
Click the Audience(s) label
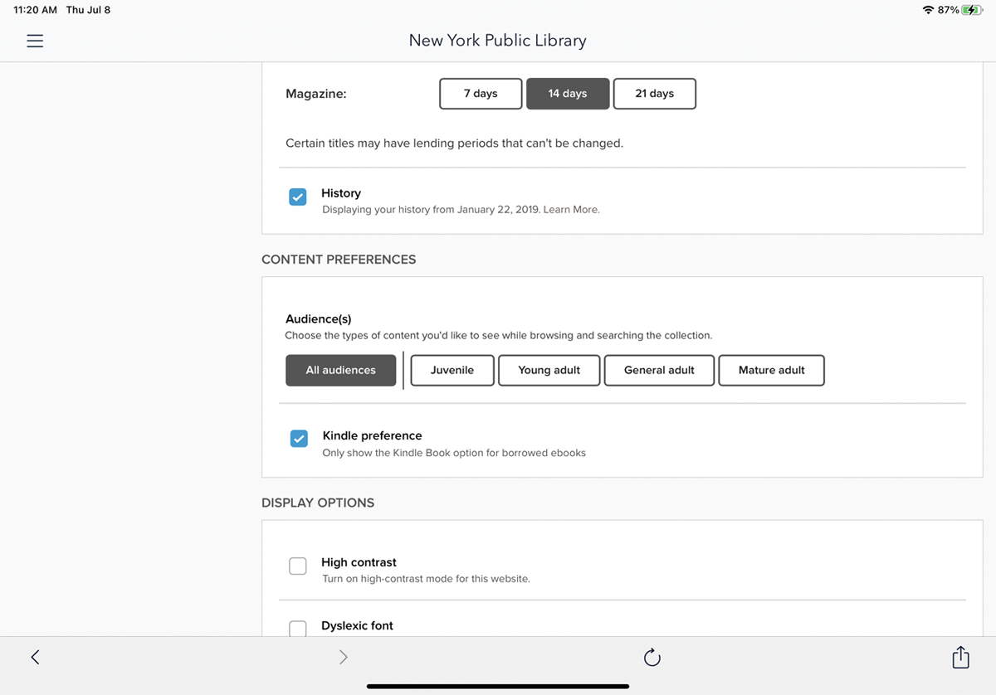[319, 319]
